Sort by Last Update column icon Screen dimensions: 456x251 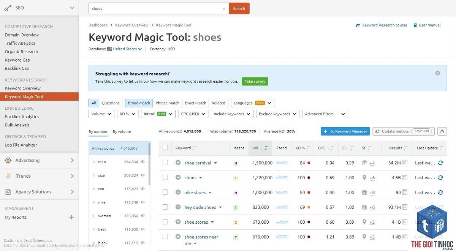coord(442,148)
